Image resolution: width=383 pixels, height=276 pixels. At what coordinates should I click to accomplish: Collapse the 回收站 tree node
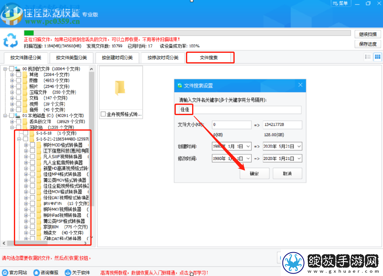(12, 127)
